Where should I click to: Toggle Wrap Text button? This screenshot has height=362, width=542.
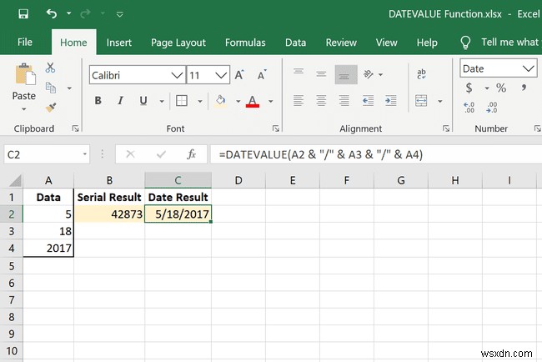[421, 74]
